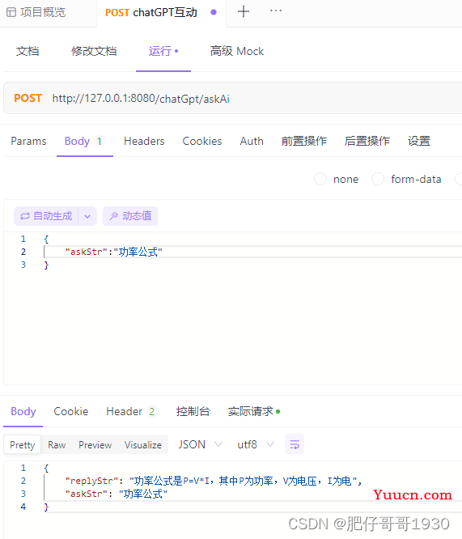462x539 pixels.
Task: Click the askStr line in response
Action: pyautogui.click(x=117, y=494)
